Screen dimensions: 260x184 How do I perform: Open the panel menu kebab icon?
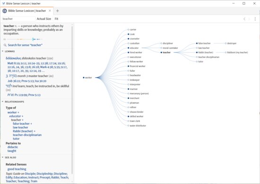(x=255, y=19)
